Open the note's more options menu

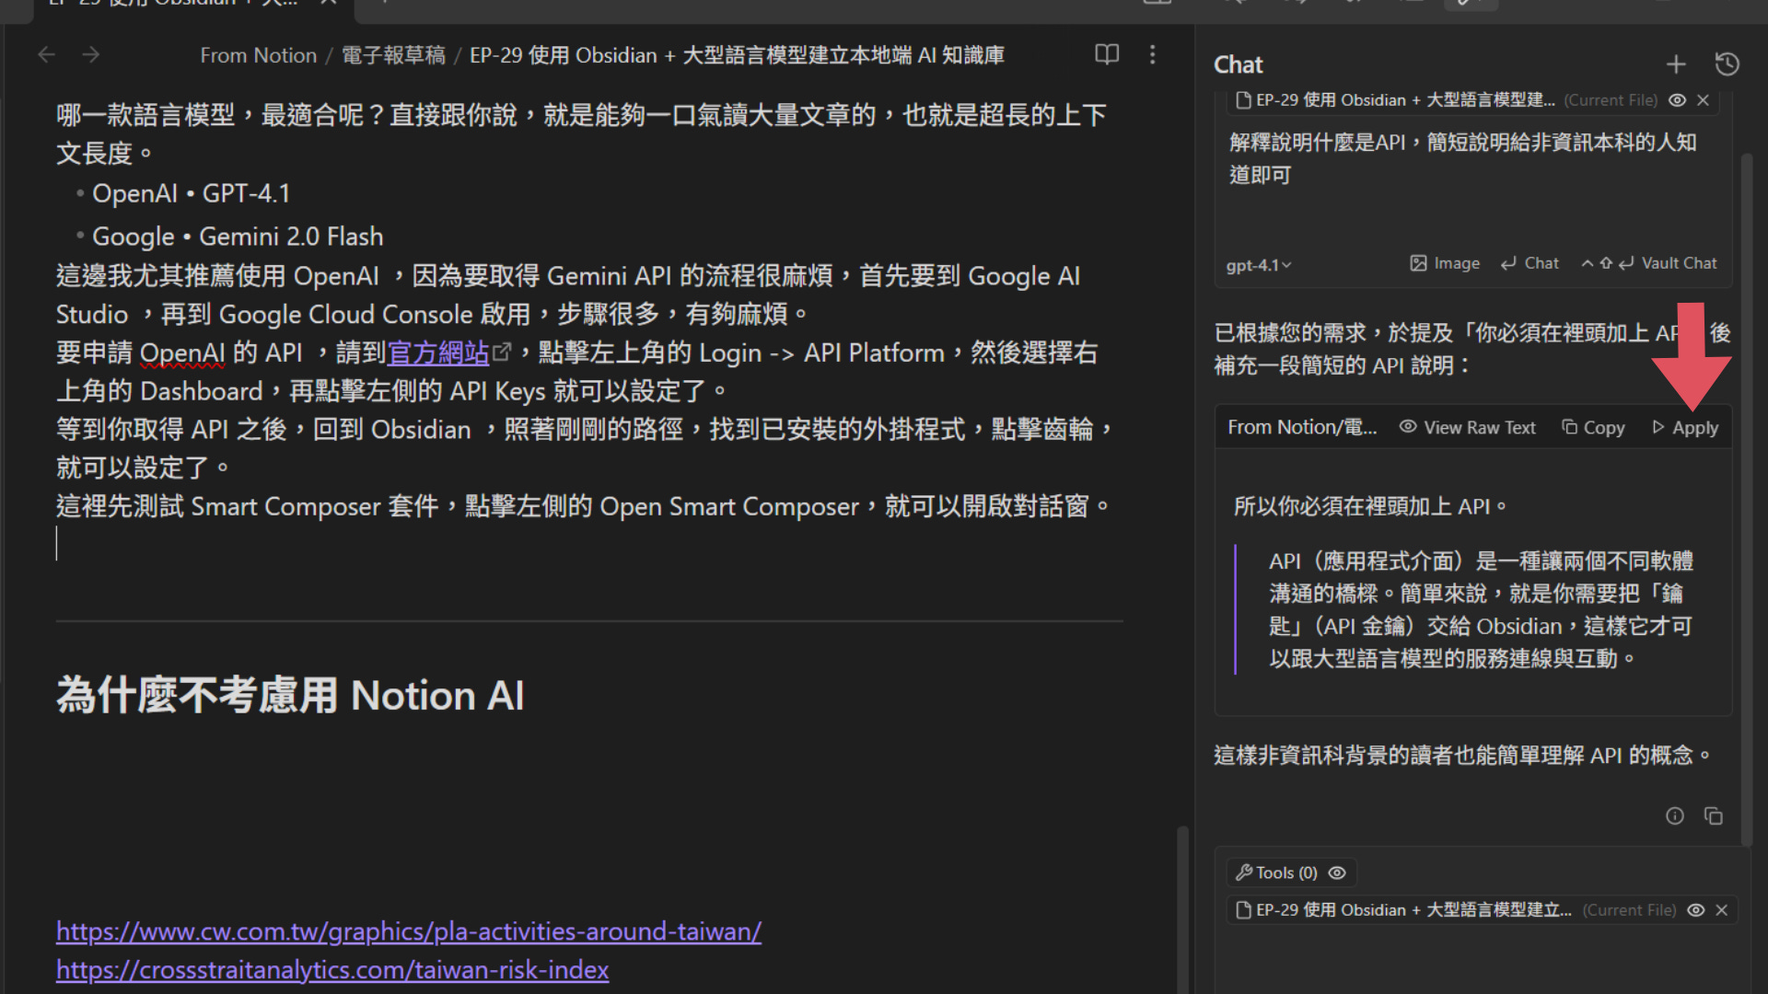click(x=1152, y=54)
